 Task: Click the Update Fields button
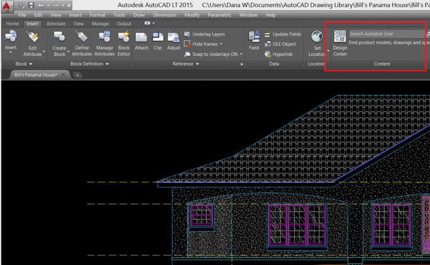283,34
